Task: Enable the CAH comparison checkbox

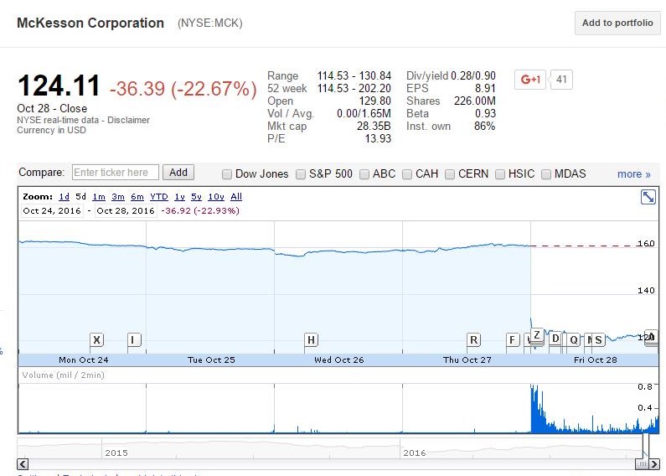Action: click(x=407, y=174)
